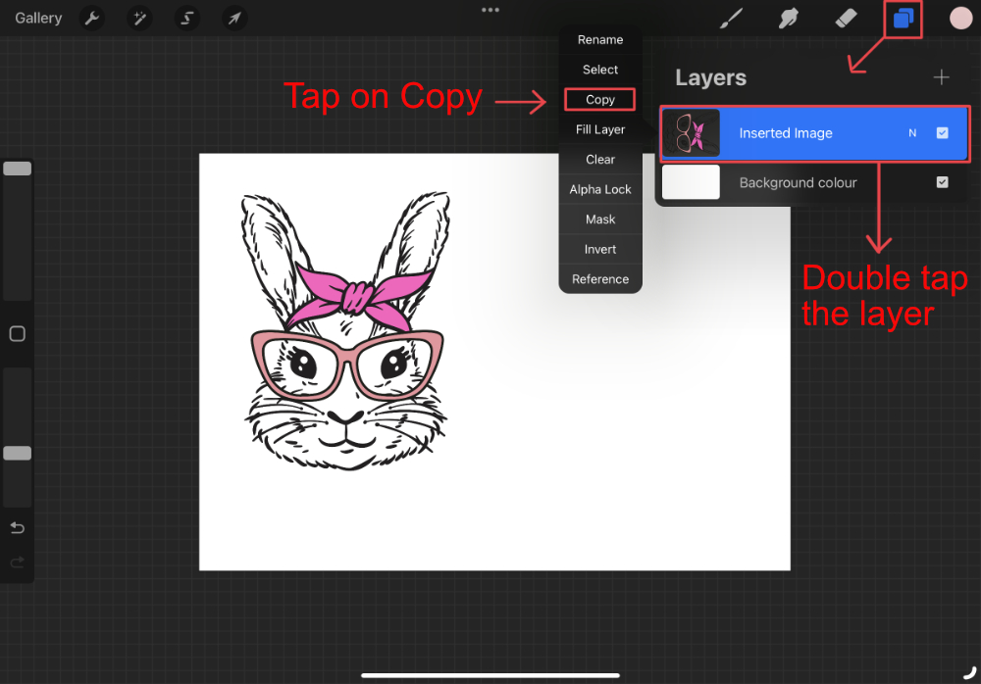This screenshot has height=684, width=981.
Task: Open the Actions menu wrench icon
Action: tap(91, 18)
